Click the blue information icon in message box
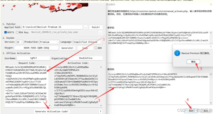The image size is (213, 114). [177, 53]
